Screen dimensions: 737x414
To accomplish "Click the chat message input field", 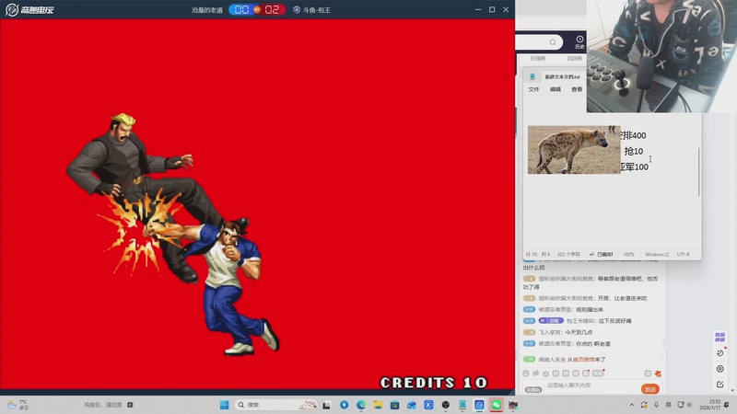I will tap(592, 385).
